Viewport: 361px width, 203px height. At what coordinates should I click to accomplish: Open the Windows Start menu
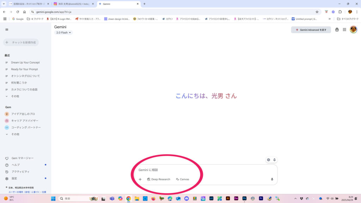click(53, 199)
